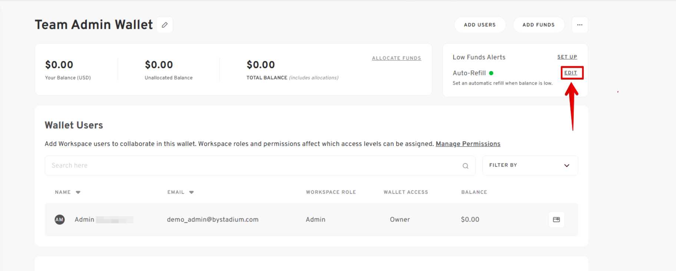
Task: Click the green Auto-Refill status dot
Action: tap(491, 73)
